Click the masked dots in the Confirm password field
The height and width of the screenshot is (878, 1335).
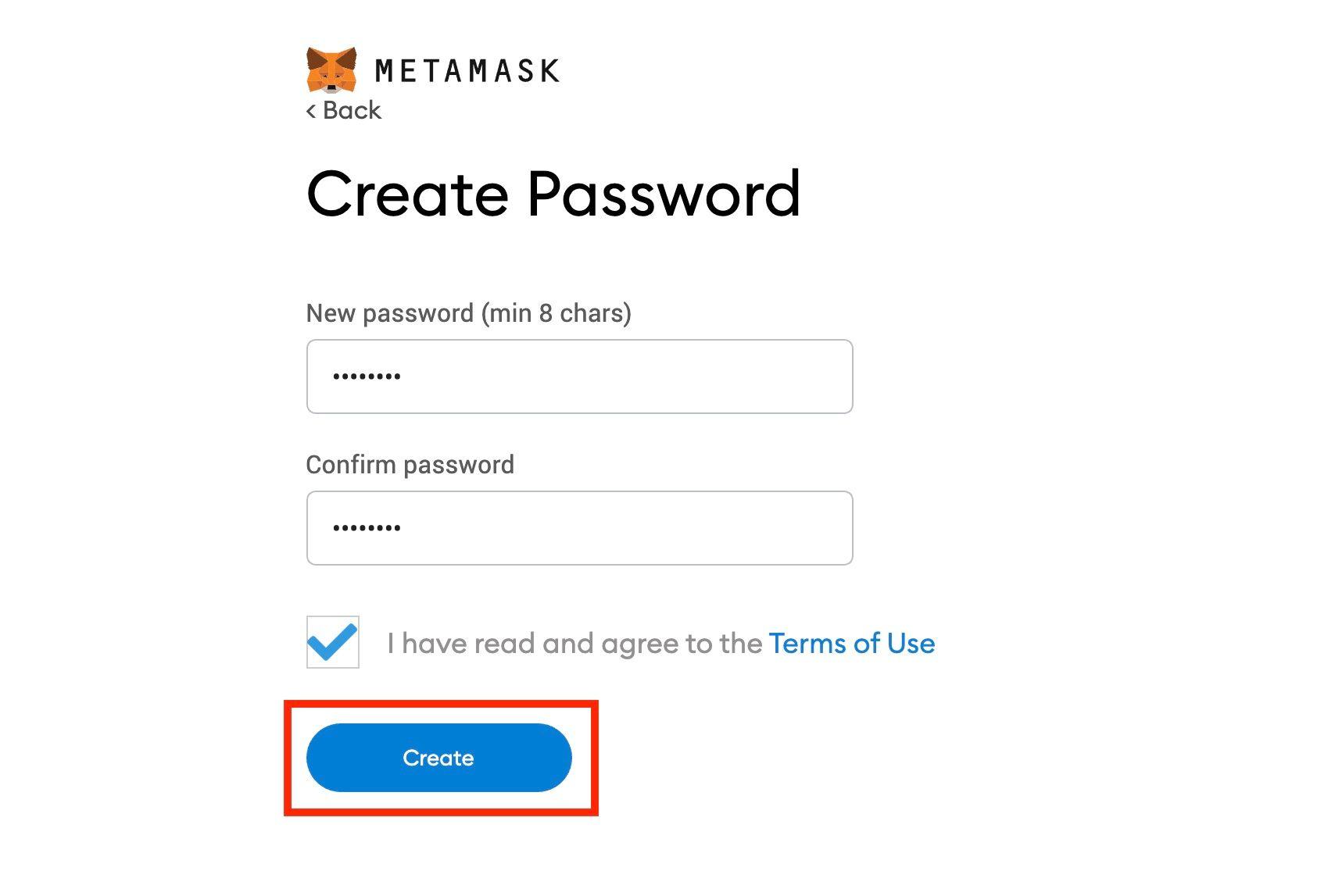(367, 528)
